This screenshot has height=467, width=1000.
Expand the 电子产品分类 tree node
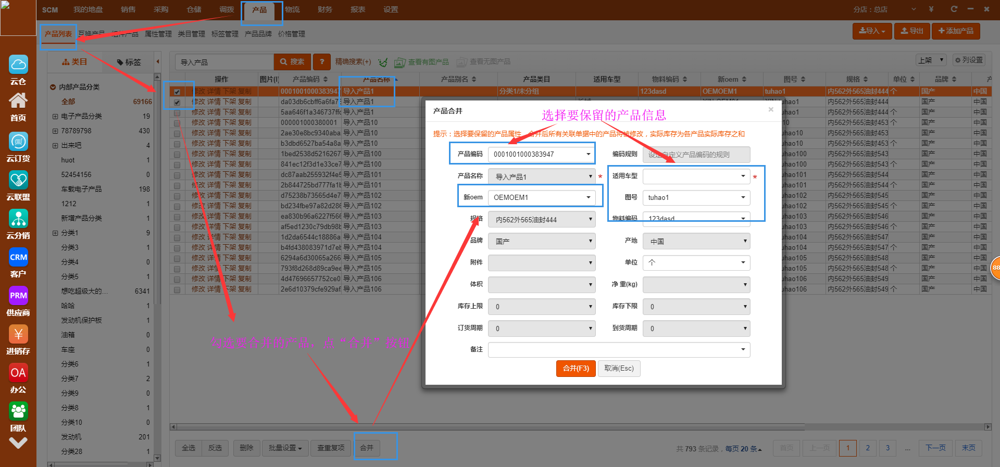[x=55, y=117]
